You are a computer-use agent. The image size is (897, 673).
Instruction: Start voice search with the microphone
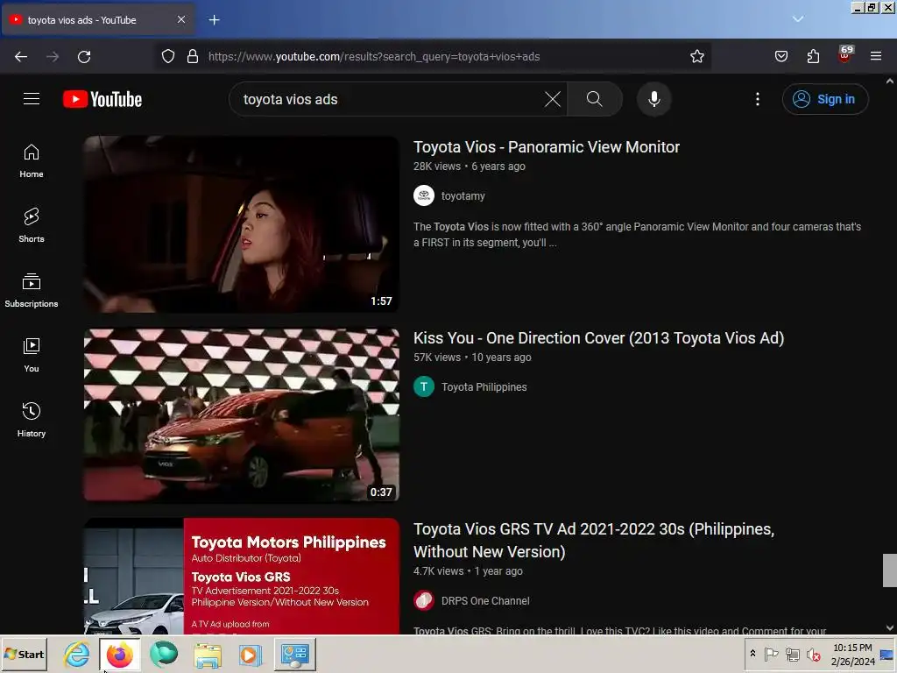tap(653, 99)
